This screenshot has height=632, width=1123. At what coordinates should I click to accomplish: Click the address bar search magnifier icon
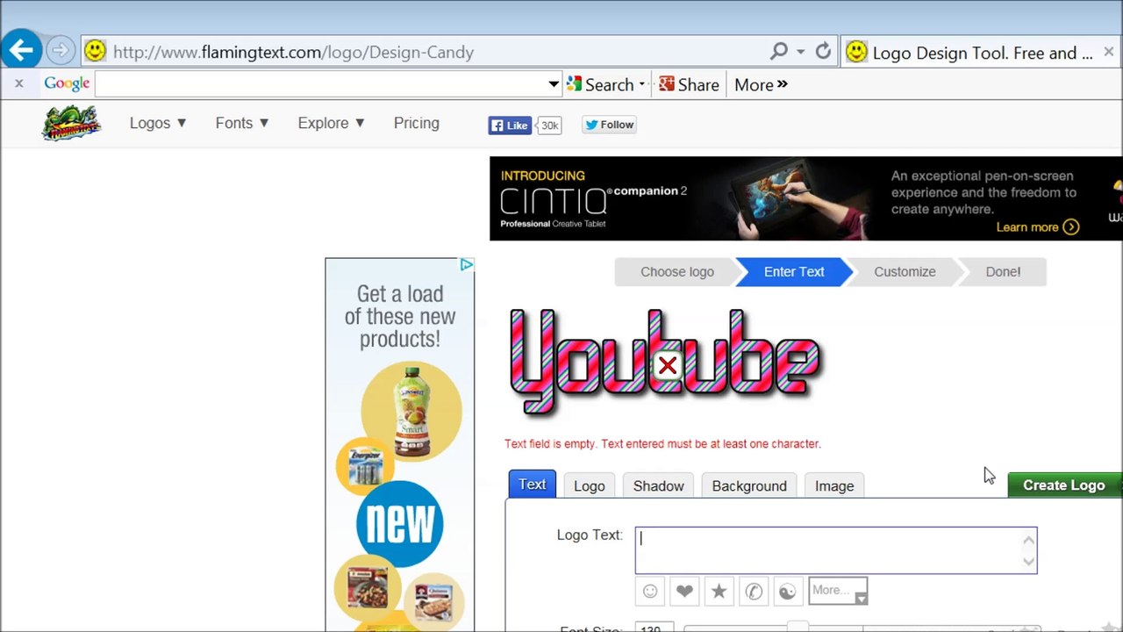tap(778, 51)
